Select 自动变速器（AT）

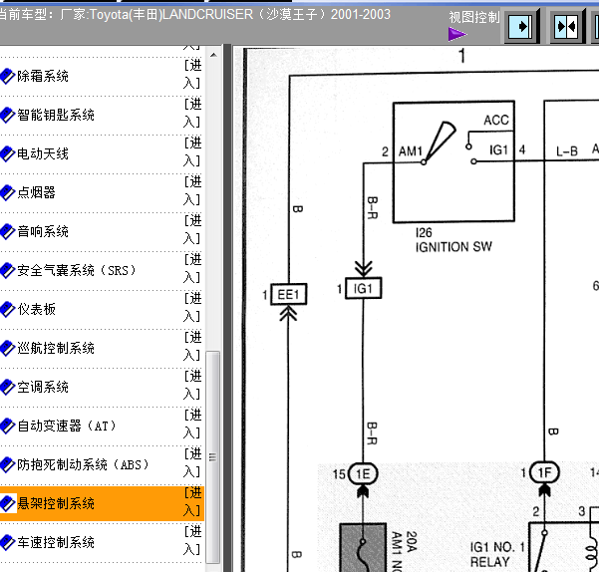(67, 427)
